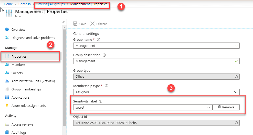Click info icon beside Group description

click(x=104, y=55)
